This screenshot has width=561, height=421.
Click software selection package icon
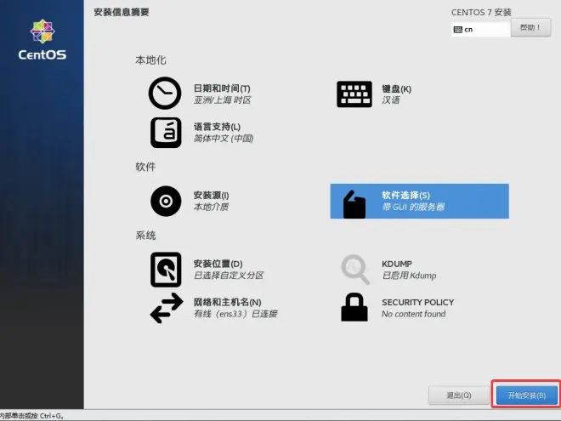pos(354,204)
